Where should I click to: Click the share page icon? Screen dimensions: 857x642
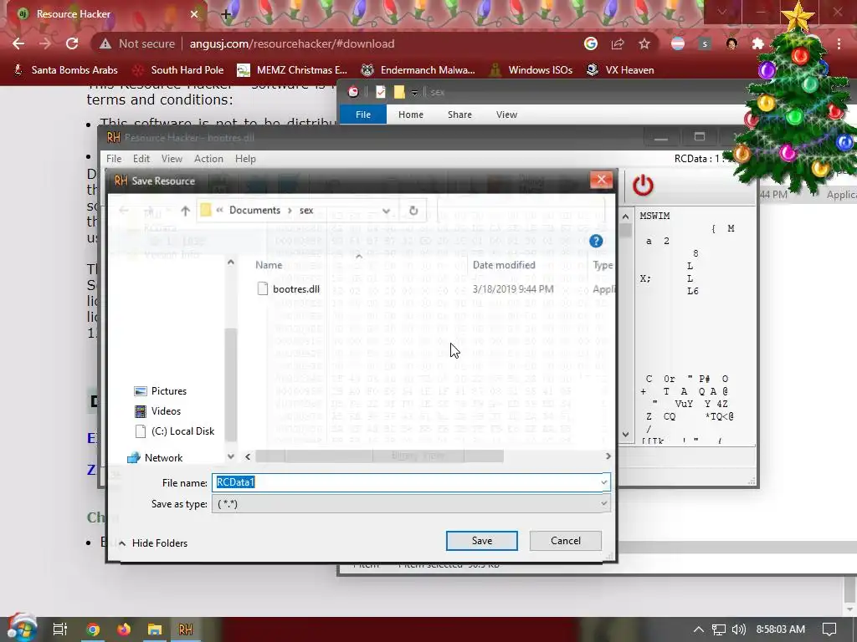pyautogui.click(x=618, y=43)
